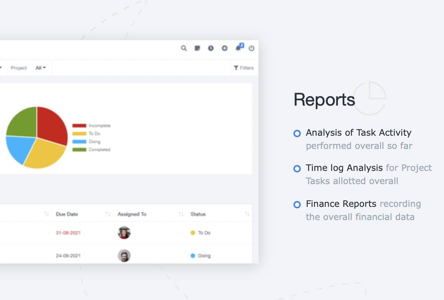Click the sort arrows for Assigned To column

click(181, 214)
